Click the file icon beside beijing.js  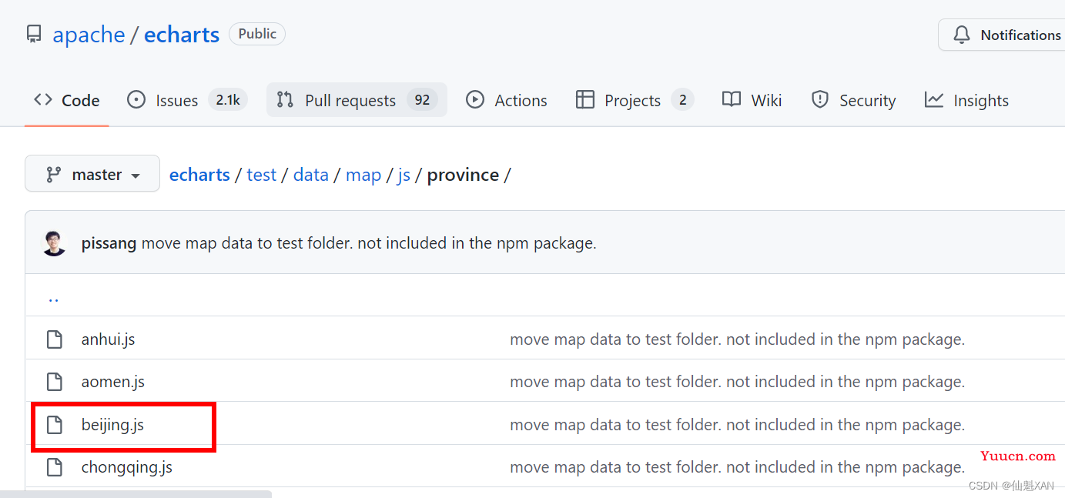pos(54,425)
